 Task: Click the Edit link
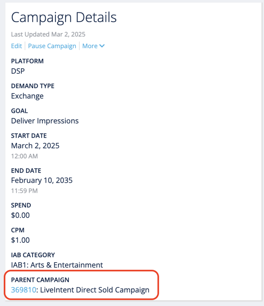click(x=16, y=46)
